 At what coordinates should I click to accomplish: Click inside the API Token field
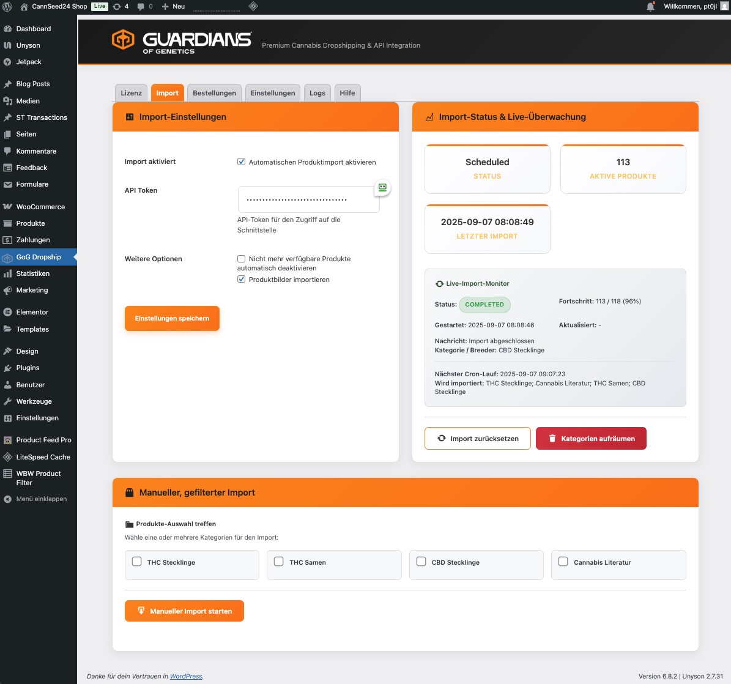(x=308, y=199)
